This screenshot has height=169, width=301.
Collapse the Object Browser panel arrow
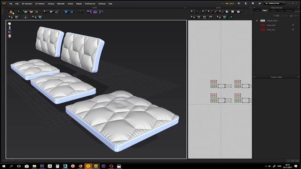coord(254,8)
